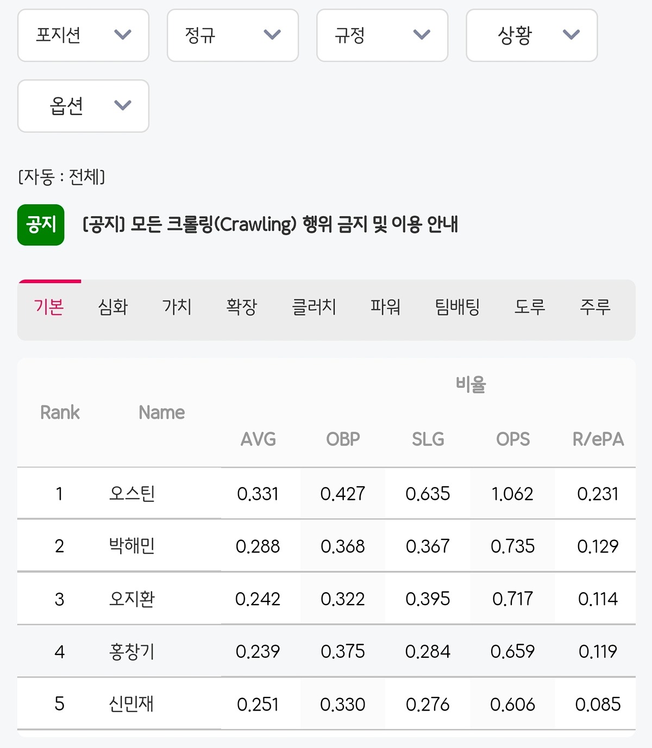The image size is (652, 748).
Task: Switch to the 클러치 tab
Action: 314,307
